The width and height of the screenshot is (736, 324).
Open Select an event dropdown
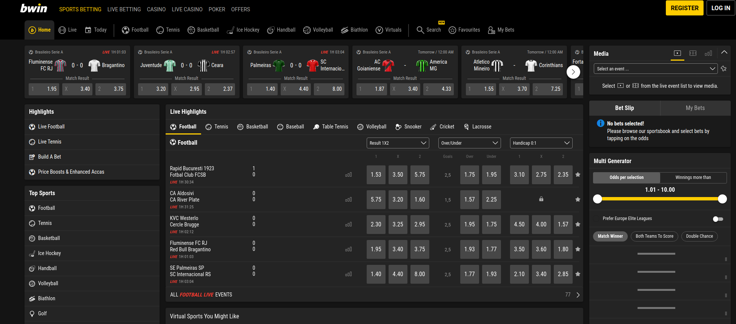click(x=655, y=69)
